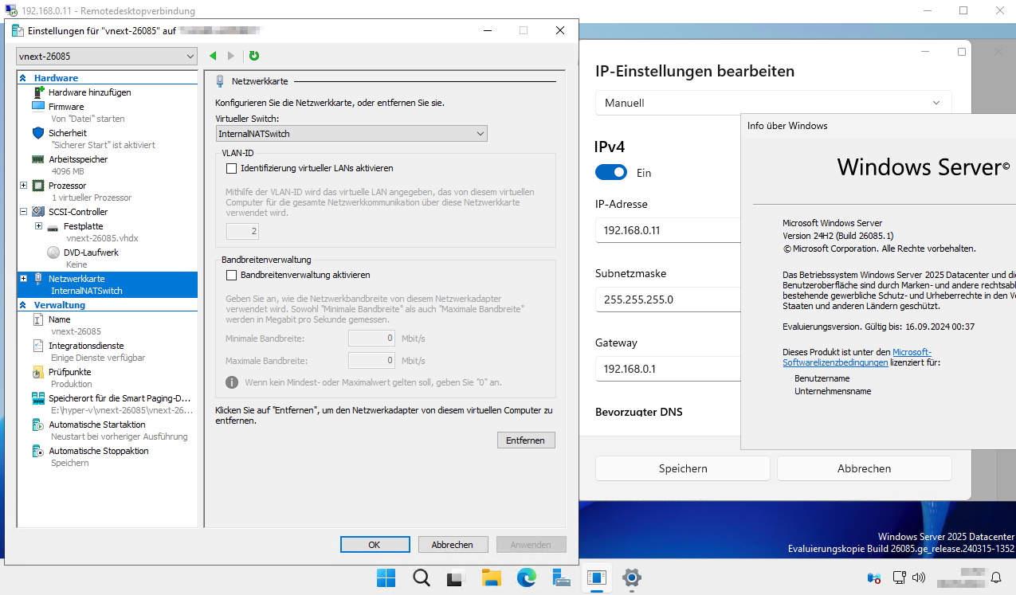Click OK in the settings dialog
1016x595 pixels.
(x=374, y=545)
